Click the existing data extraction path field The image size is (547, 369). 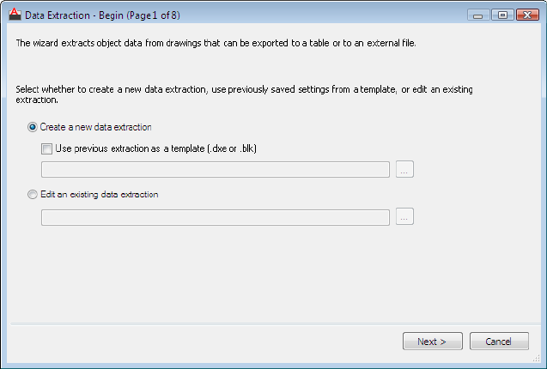point(216,216)
